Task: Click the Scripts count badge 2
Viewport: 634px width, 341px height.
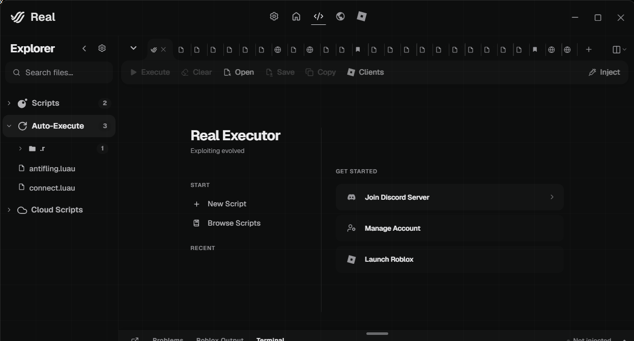Action: pyautogui.click(x=105, y=103)
